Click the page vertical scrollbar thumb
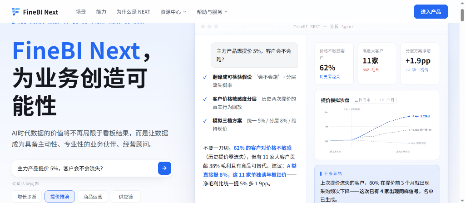Screen dimensions: 465x203 pyautogui.click(x=462, y=15)
